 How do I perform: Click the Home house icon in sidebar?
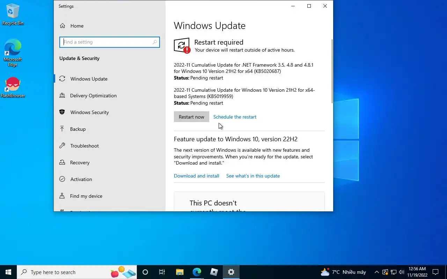click(63, 26)
